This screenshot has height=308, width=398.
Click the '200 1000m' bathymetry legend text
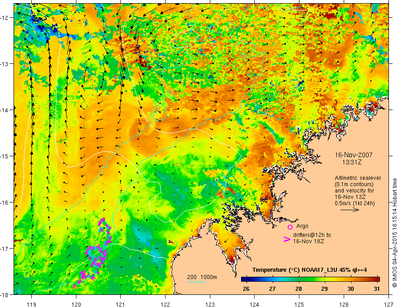pyautogui.click(x=202, y=277)
